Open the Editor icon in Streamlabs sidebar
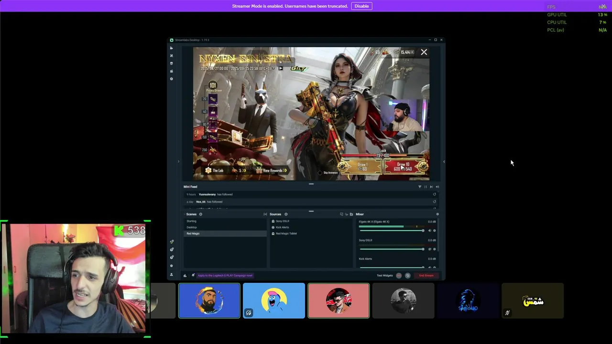The height and width of the screenshot is (344, 612). pyautogui.click(x=172, y=48)
